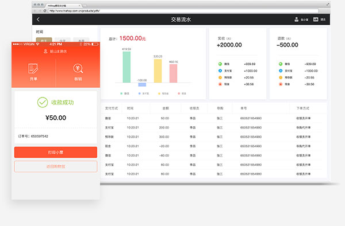Close the Hishop browser tab

(79, 6)
